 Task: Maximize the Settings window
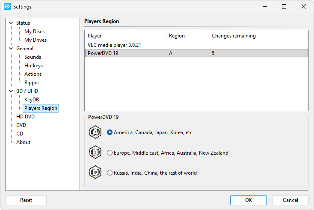coord(284,6)
